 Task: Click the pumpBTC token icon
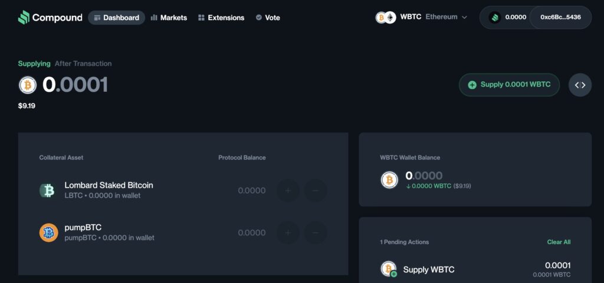[x=48, y=232]
